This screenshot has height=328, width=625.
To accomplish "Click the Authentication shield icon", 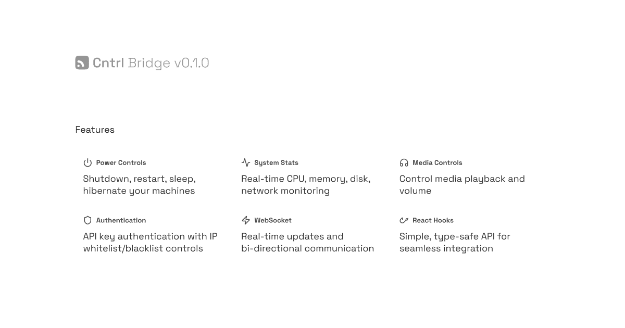I will [x=87, y=220].
